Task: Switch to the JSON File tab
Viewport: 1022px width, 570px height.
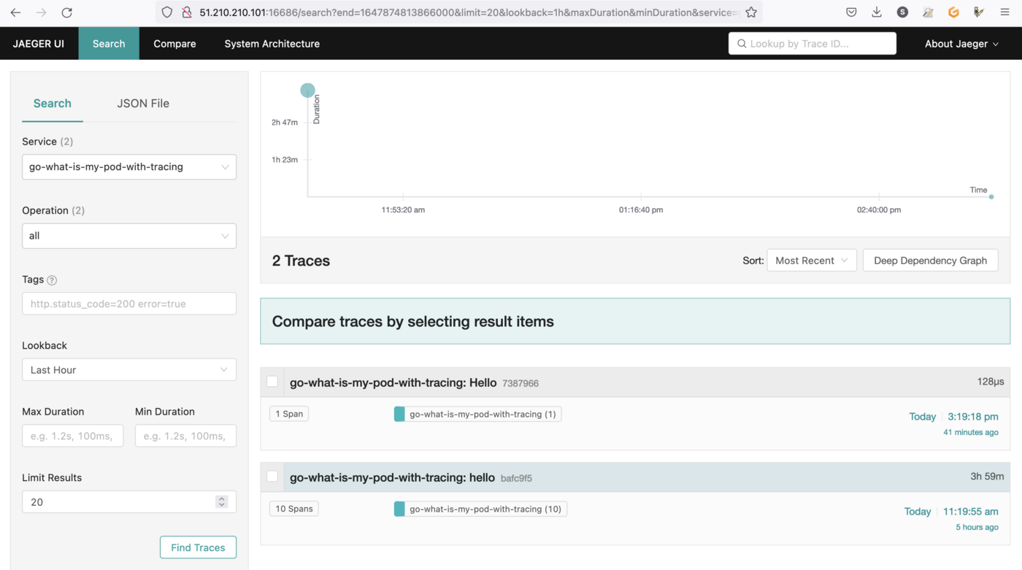Action: 143,104
